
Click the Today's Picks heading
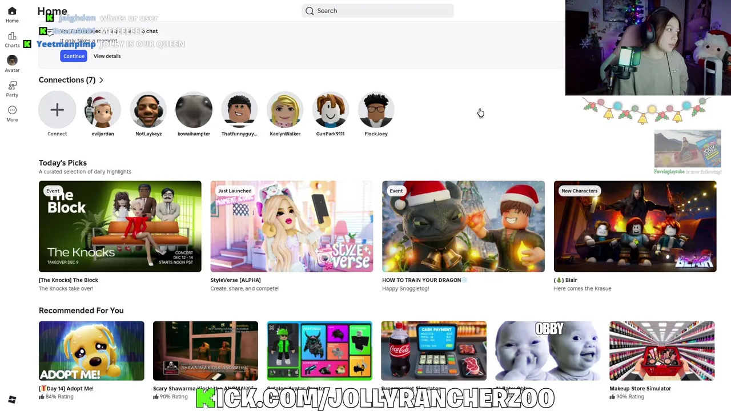click(63, 163)
